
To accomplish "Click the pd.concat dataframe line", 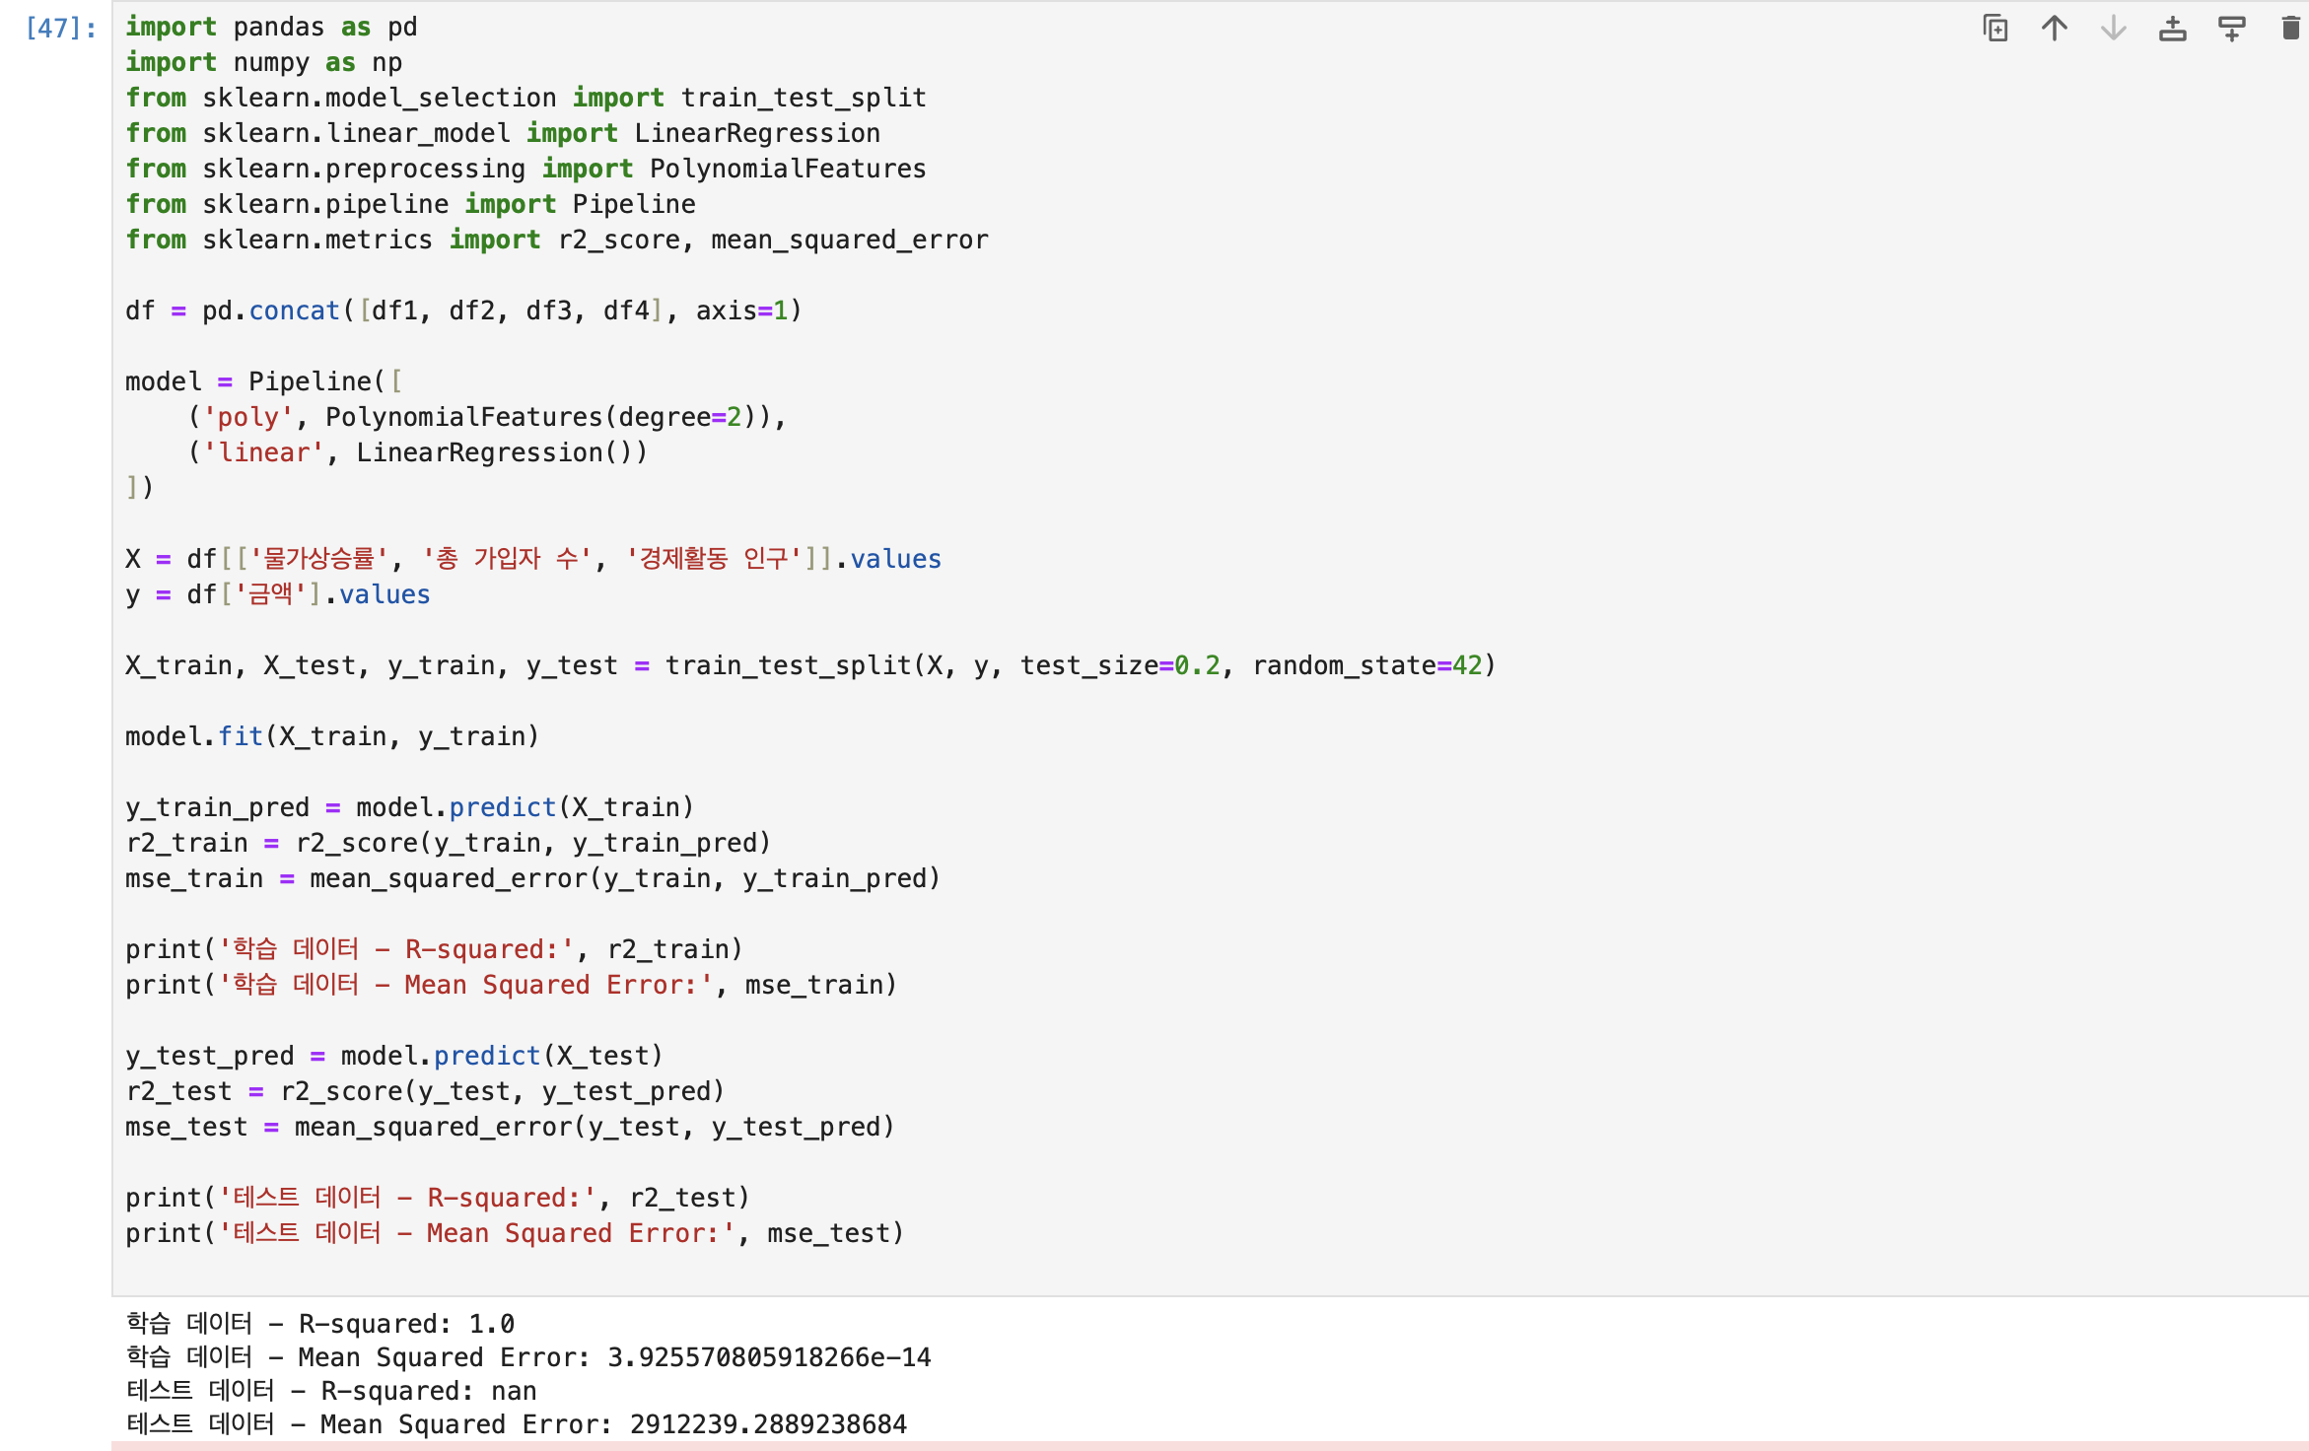I will (x=463, y=311).
